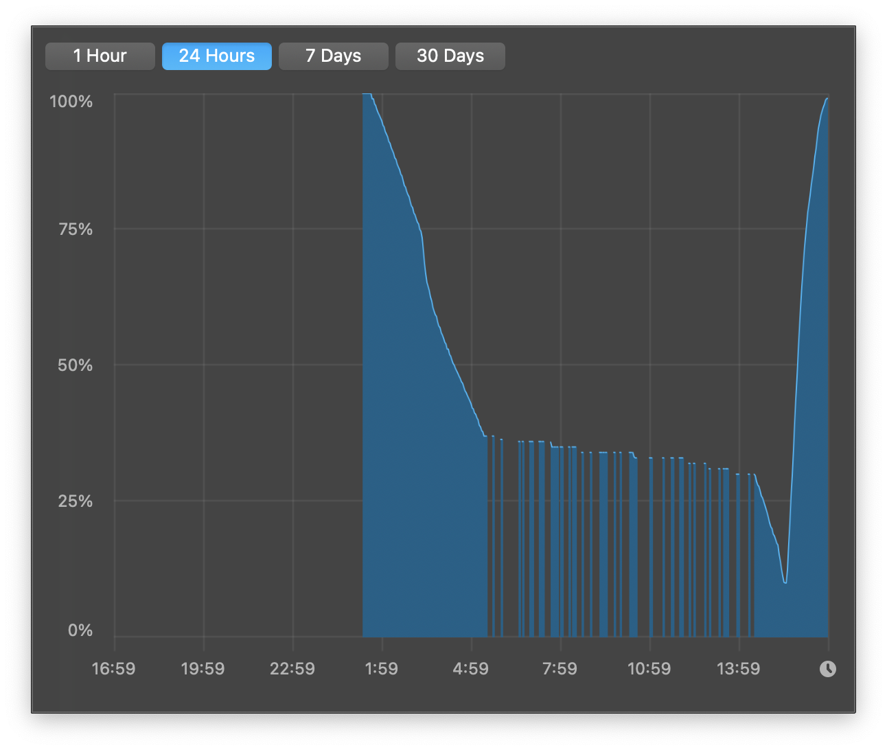Click the 50% vertical axis label
This screenshot has width=887, height=750.
point(76,365)
